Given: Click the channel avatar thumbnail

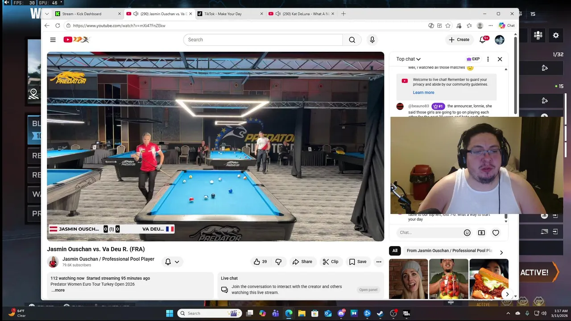Looking at the screenshot, I should pyautogui.click(x=53, y=262).
